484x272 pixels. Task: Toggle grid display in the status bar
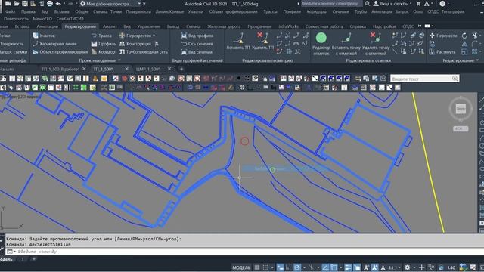pos(257,267)
